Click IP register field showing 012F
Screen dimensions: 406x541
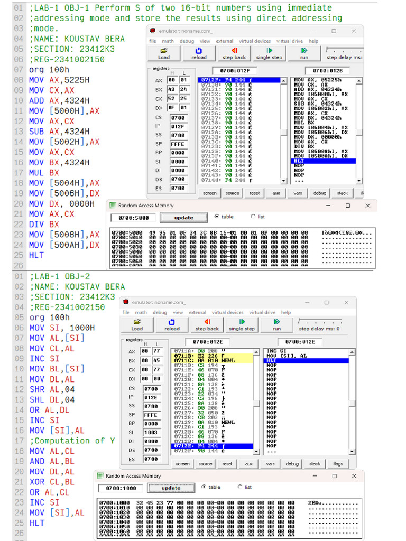click(x=178, y=127)
